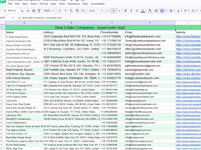The height and width of the screenshot is (150, 201).
Task: Open the View menu
Action: [x=25, y=4]
